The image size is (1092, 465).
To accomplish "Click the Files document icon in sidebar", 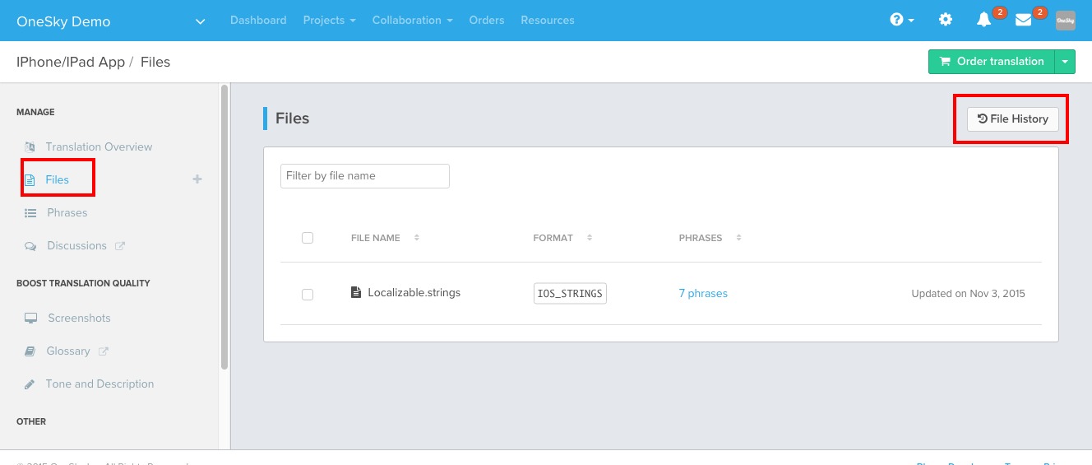I will 30,179.
